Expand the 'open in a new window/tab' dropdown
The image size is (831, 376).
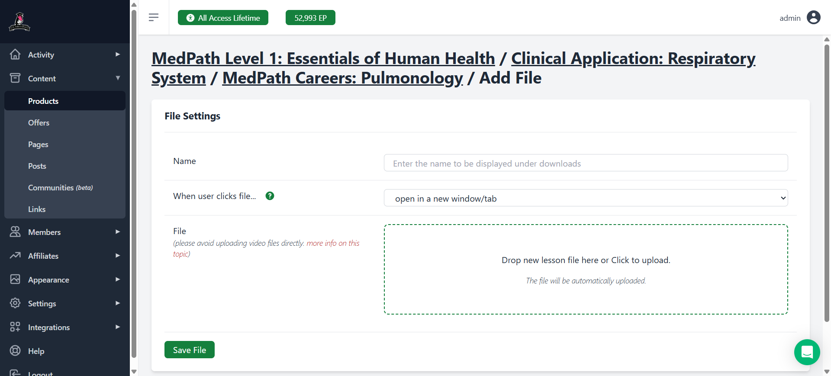coord(585,198)
